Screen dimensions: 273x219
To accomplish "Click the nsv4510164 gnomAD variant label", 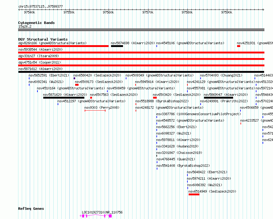I will 71,88.
